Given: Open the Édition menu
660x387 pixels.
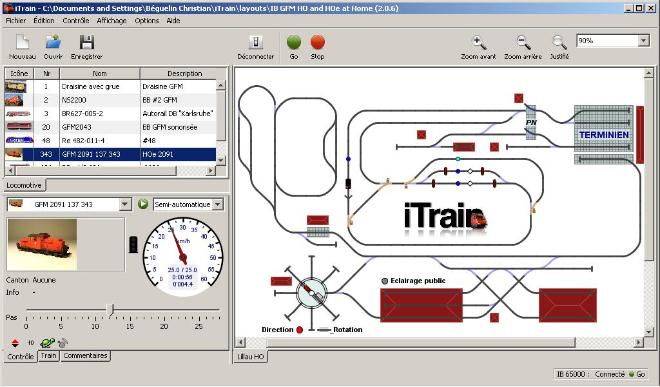Looking at the screenshot, I should [x=44, y=21].
